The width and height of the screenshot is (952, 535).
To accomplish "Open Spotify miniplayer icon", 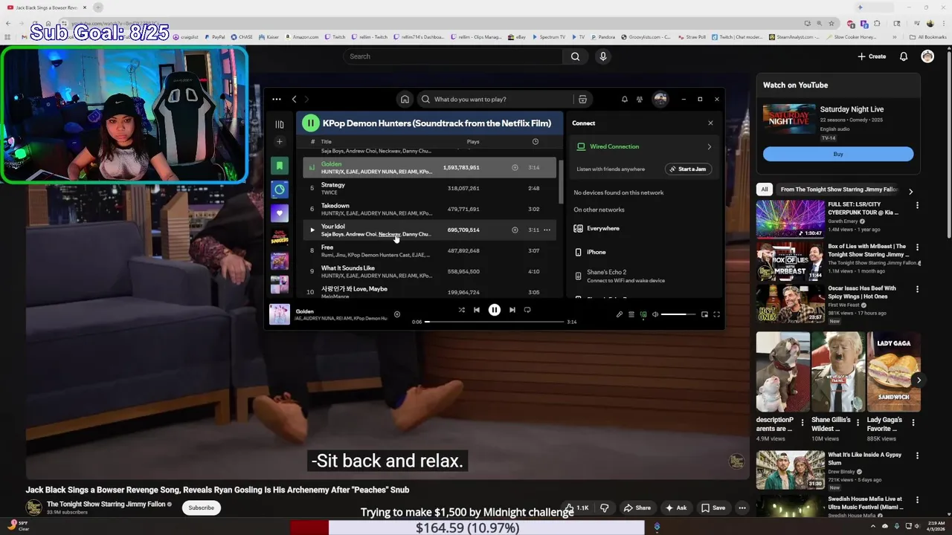I will click(704, 314).
